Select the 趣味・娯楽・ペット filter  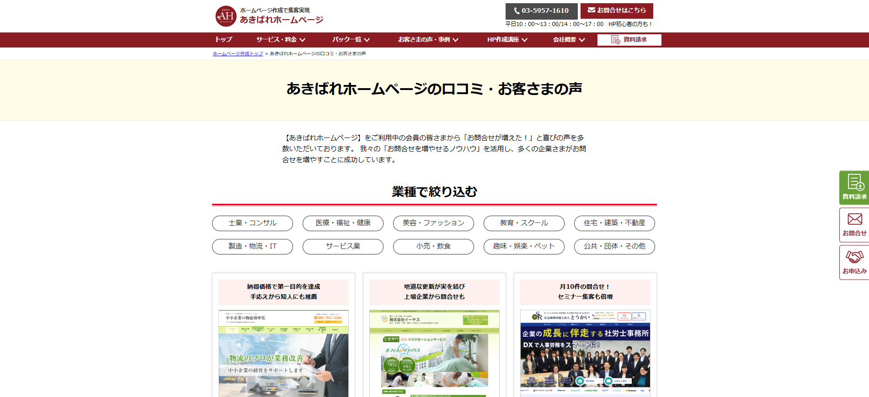[x=524, y=247]
